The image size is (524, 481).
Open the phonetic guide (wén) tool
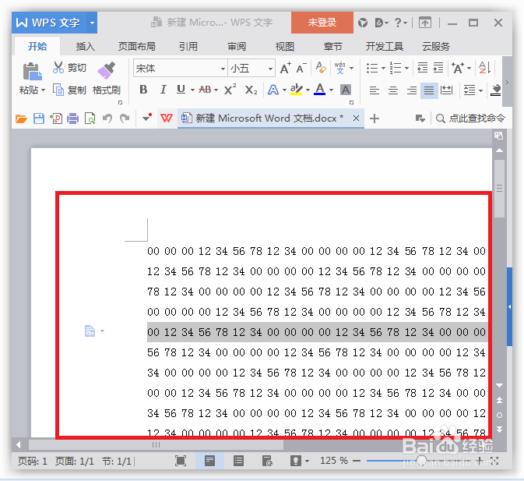tap(340, 68)
